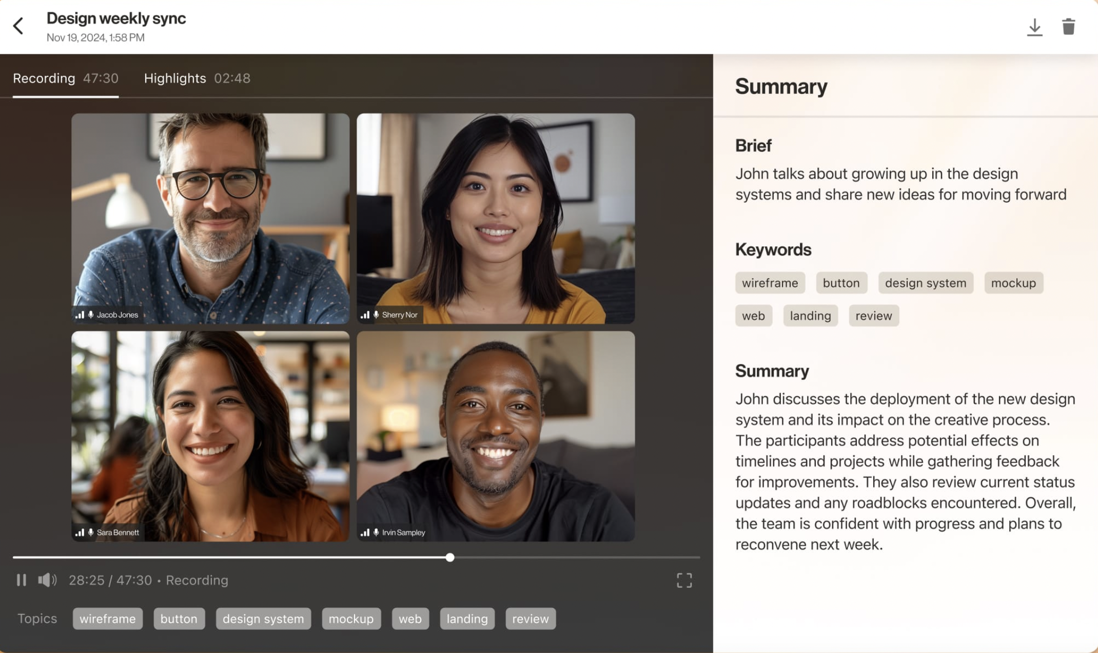Select the Recording tab

[x=65, y=78]
